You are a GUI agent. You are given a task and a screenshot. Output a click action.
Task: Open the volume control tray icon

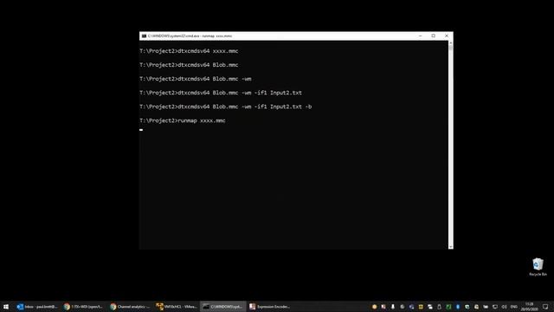point(504,307)
